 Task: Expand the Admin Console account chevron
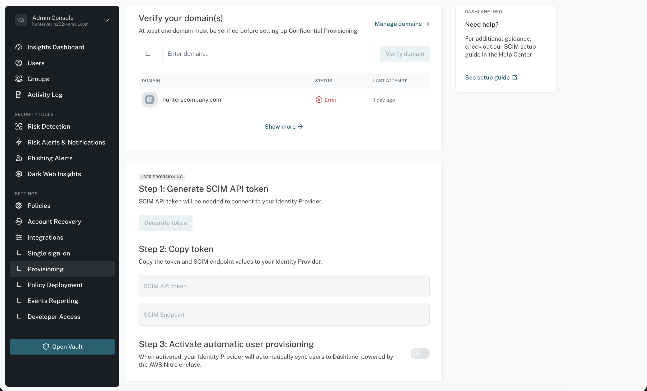(x=107, y=20)
